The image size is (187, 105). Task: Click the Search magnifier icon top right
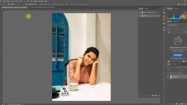182,4
